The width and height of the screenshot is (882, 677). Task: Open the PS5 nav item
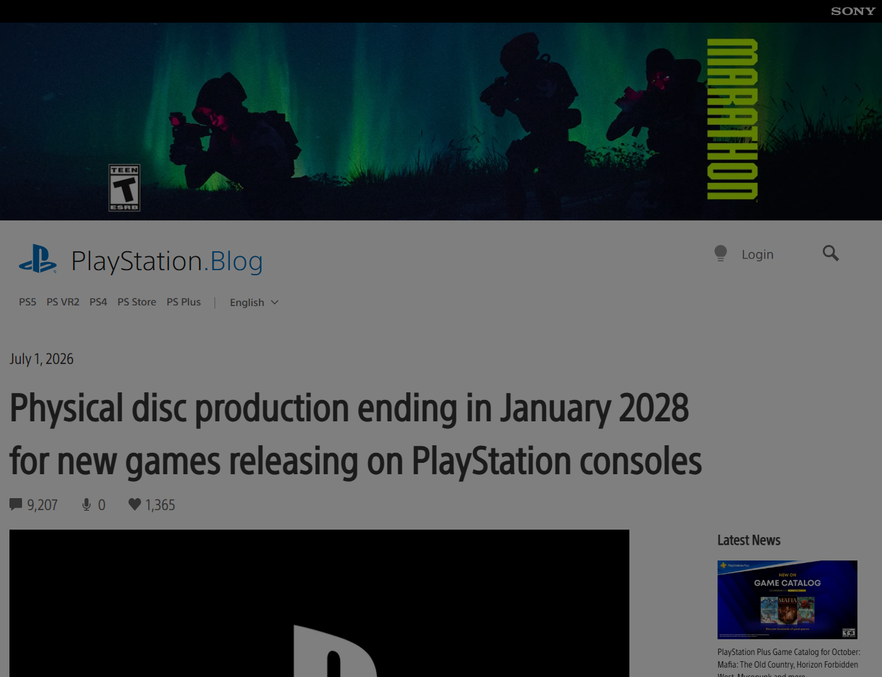click(28, 302)
